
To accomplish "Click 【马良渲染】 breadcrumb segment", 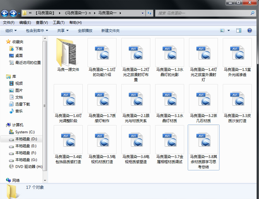I will [45, 13].
